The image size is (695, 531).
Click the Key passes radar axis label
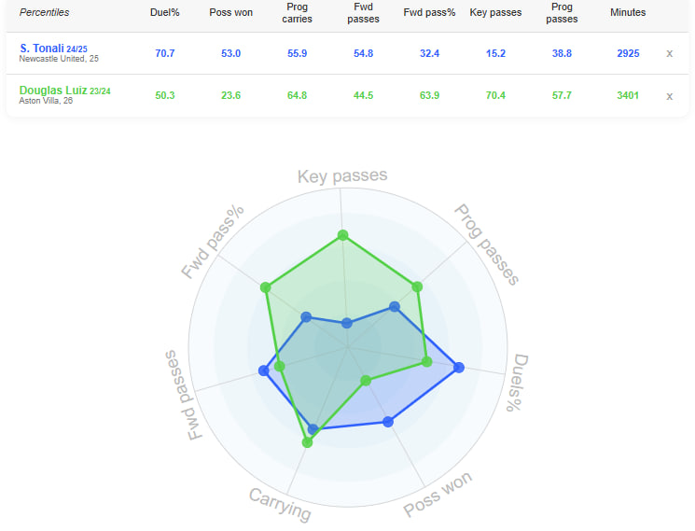(x=342, y=175)
